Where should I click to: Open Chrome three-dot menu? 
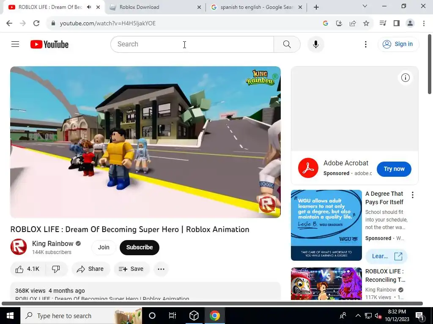424,23
